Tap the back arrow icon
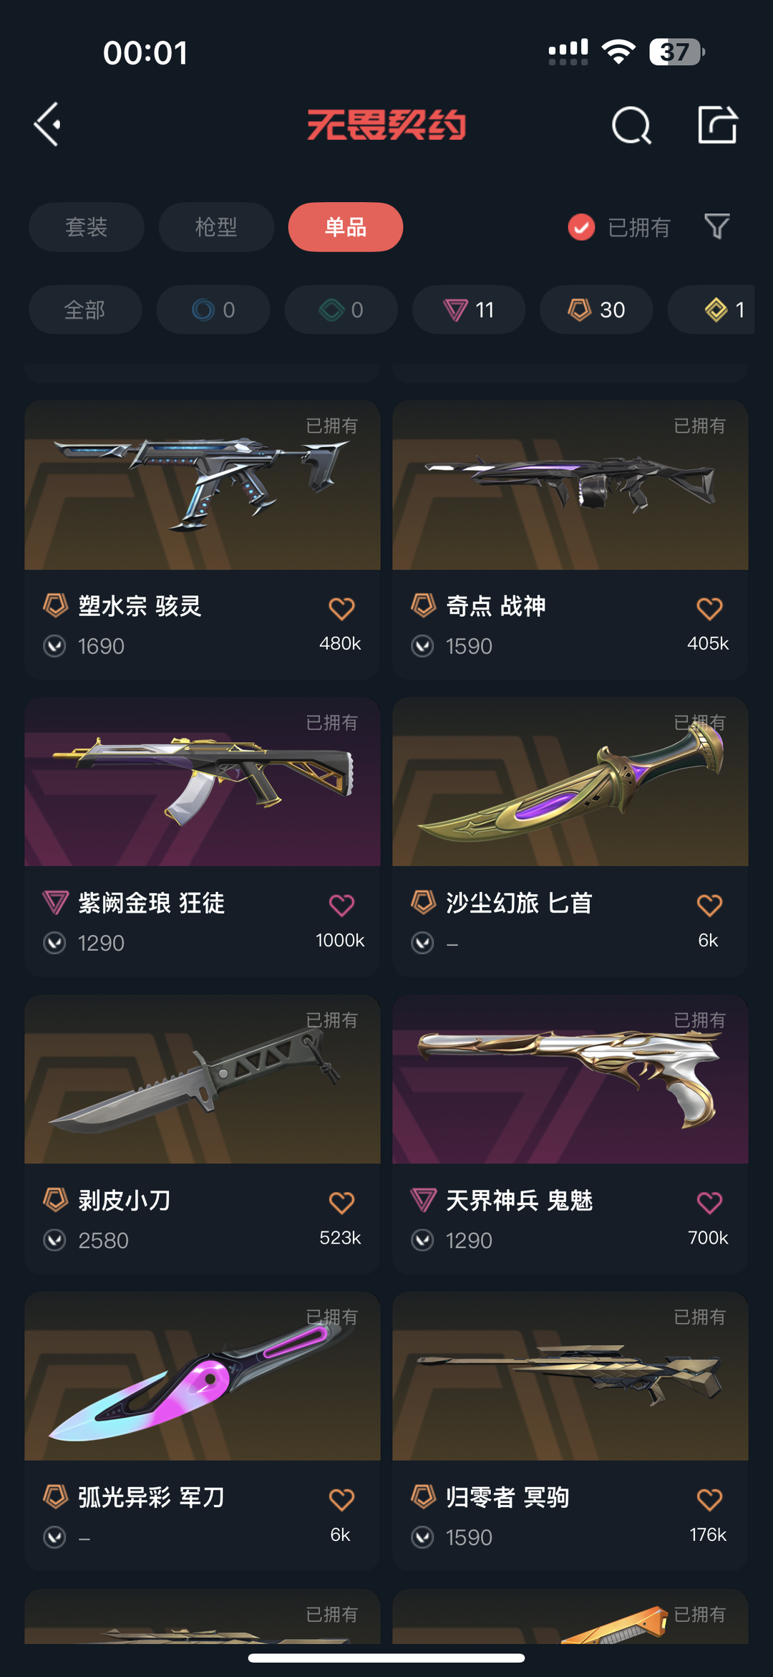Image resolution: width=773 pixels, height=1677 pixels. point(47,125)
